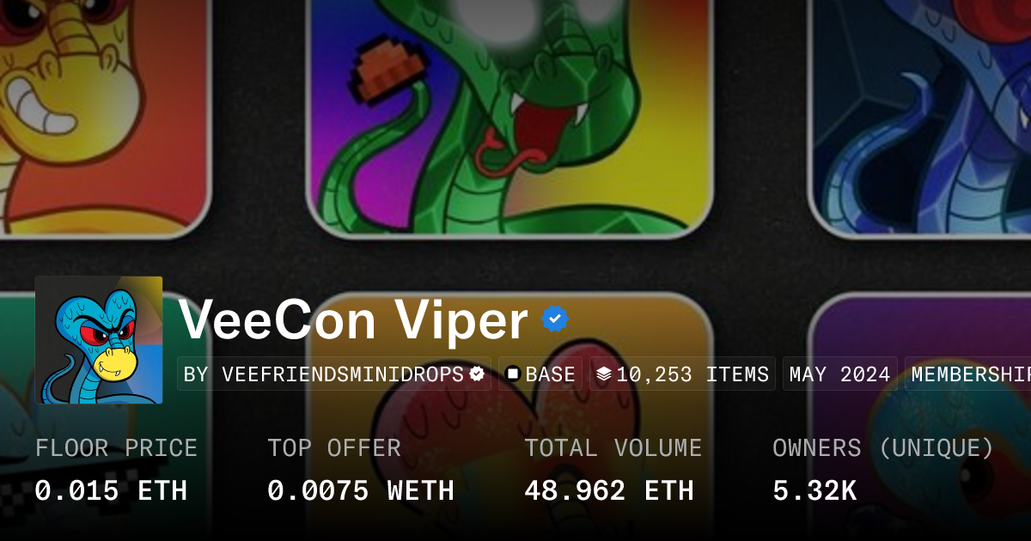1031x541 pixels.
Task: Click the 10,253 ITEMS tag
Action: (x=682, y=374)
